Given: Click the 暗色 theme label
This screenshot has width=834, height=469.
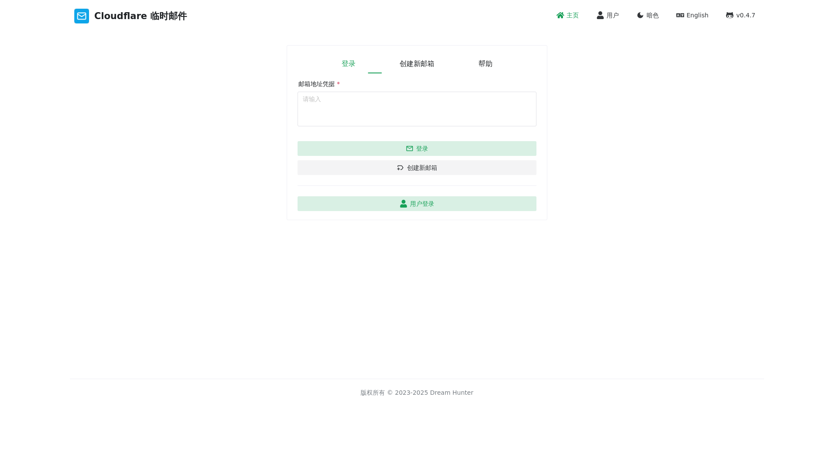Looking at the screenshot, I should [652, 15].
